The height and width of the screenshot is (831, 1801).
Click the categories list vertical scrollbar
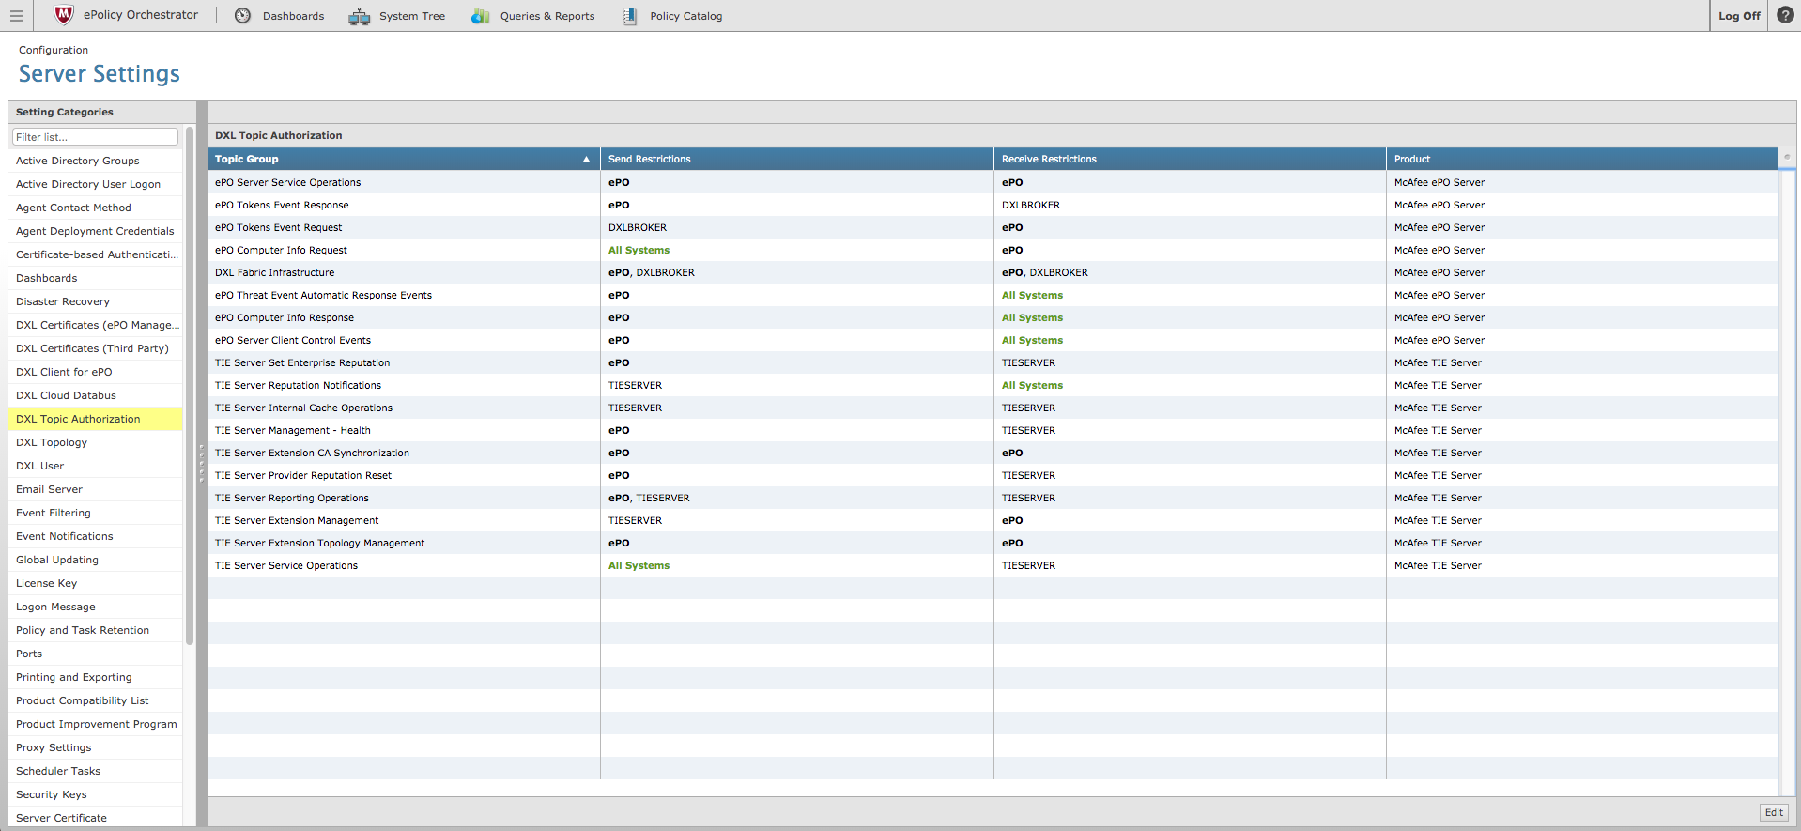click(190, 385)
